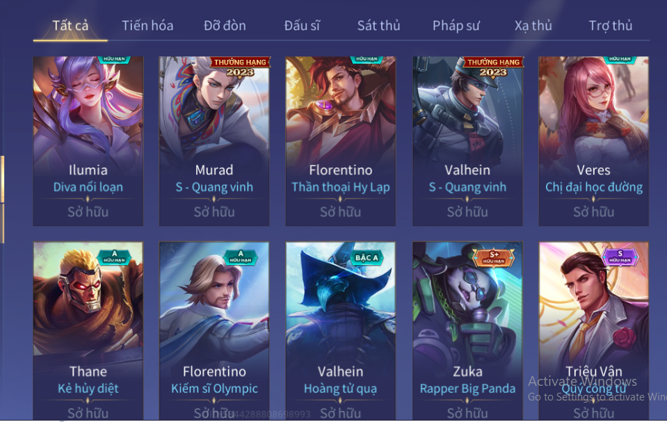Switch to the Tiến hóa tab
Screen dimensions: 667x422
point(147,26)
